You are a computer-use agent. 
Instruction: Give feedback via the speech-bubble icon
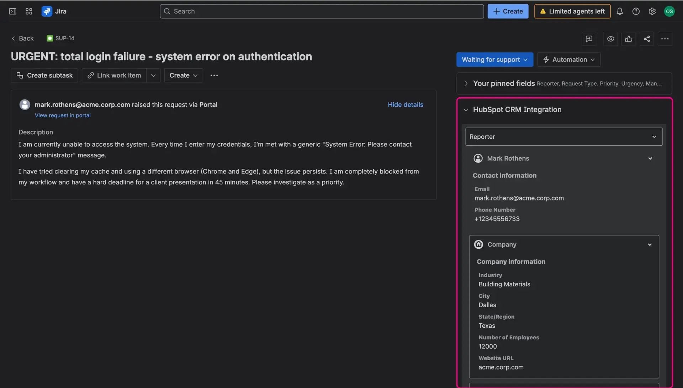click(x=589, y=39)
